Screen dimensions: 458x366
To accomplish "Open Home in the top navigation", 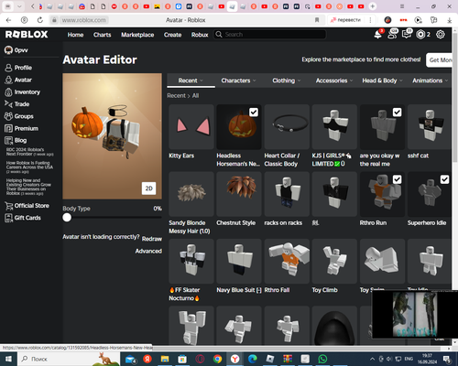I will point(75,35).
